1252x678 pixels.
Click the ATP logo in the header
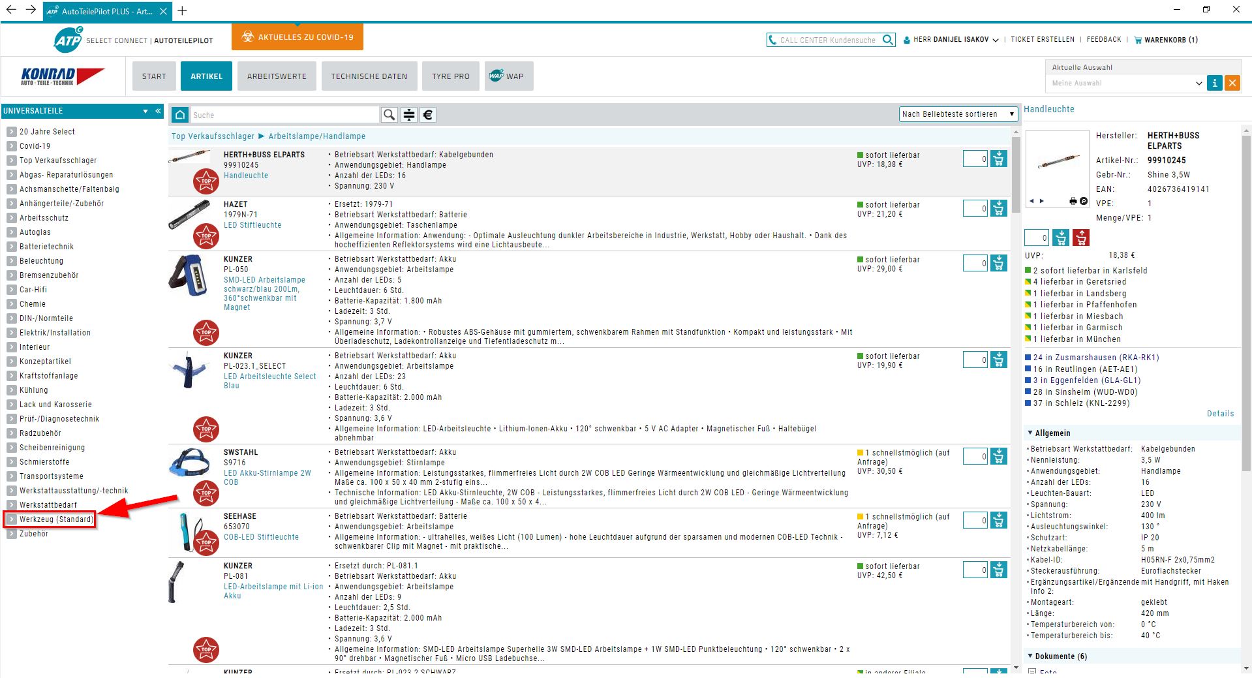[68, 40]
